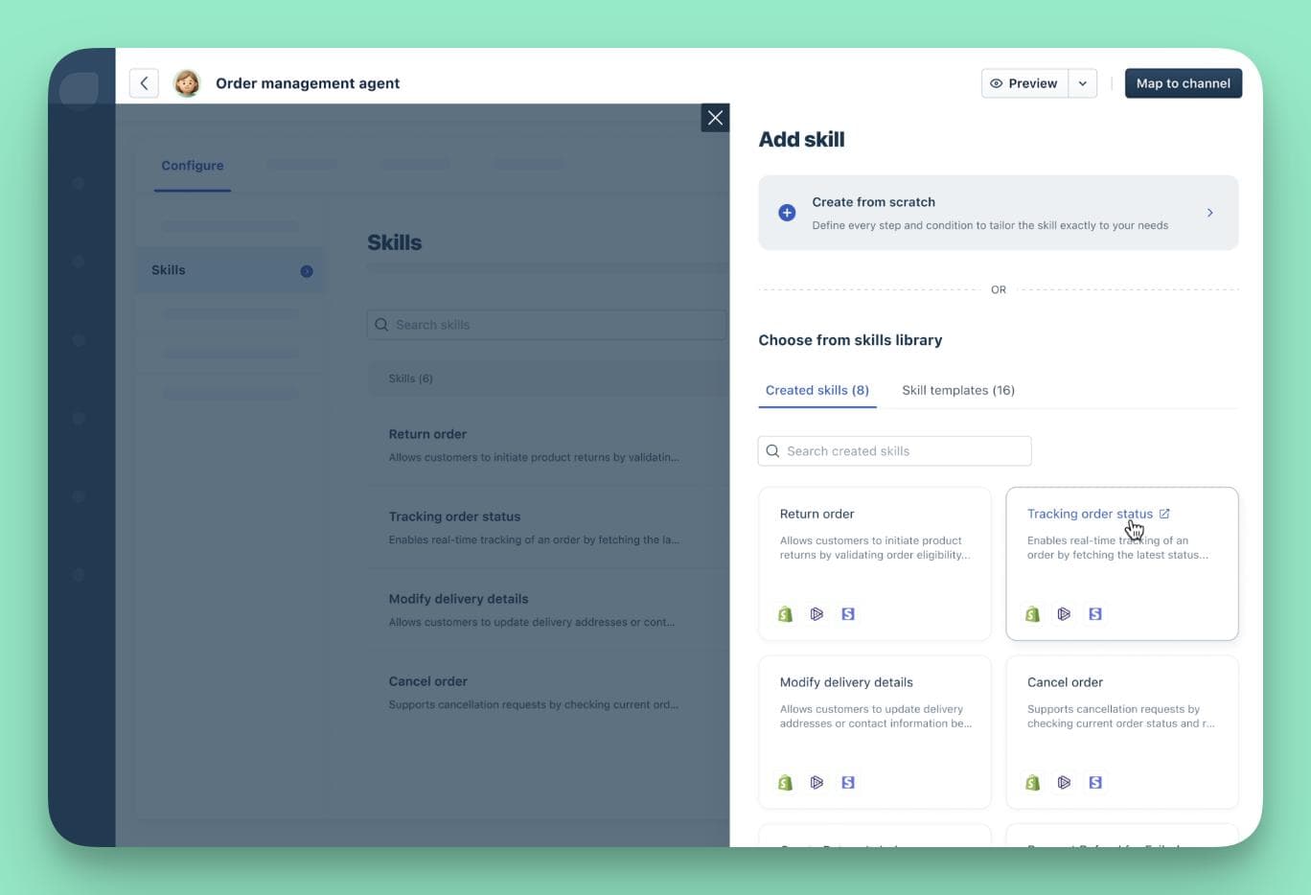This screenshot has height=895, width=1311.
Task: Open the Tracking order status skill link
Action: 1089,514
